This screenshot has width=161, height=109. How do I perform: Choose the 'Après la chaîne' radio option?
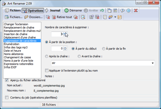pos(46,56)
